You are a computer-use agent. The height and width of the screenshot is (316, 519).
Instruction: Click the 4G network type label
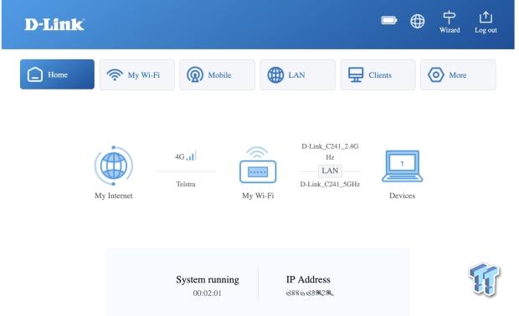180,157
